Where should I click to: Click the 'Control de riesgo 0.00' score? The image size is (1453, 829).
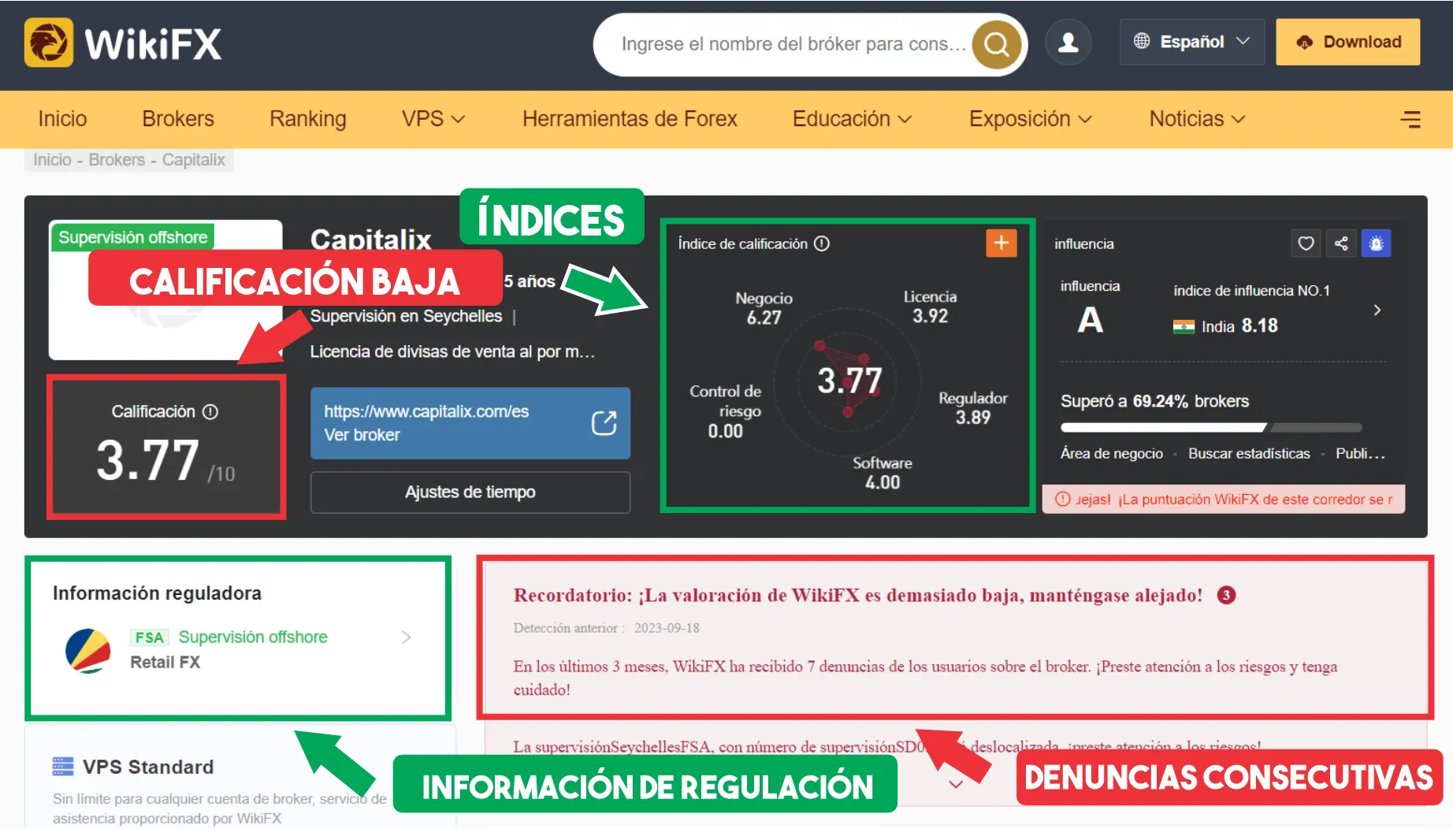(725, 411)
